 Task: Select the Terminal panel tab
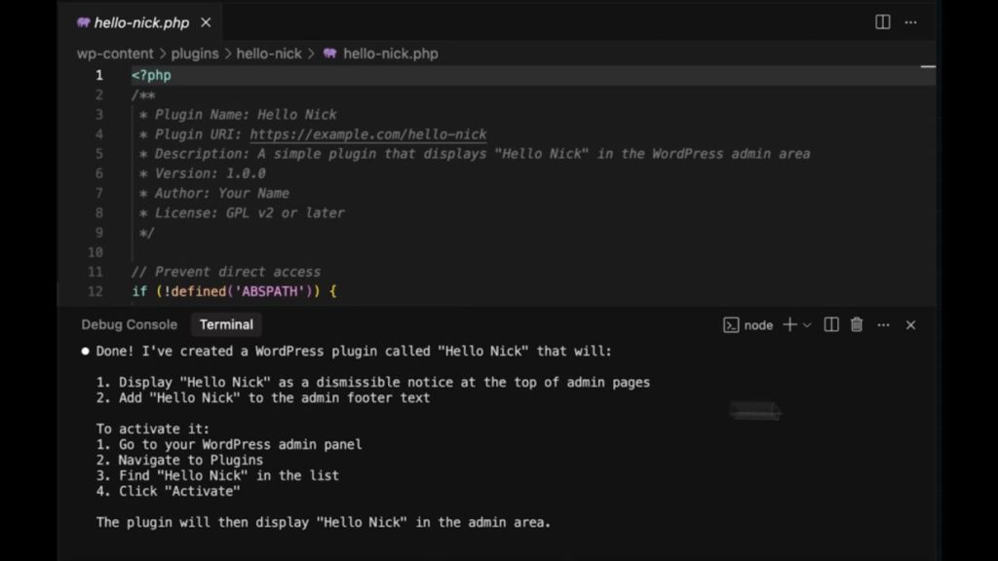tap(226, 325)
